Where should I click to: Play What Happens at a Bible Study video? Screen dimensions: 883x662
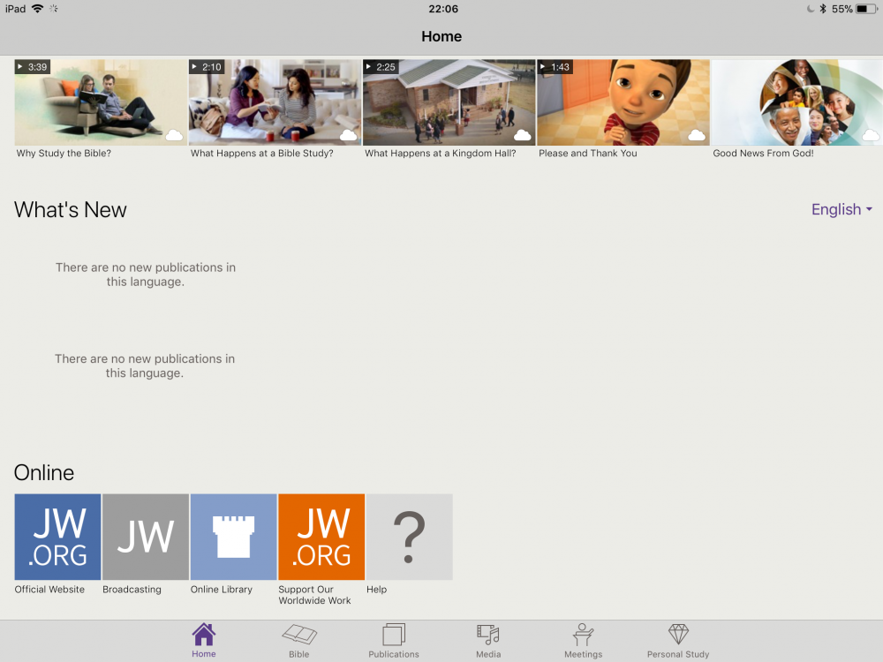tap(274, 102)
